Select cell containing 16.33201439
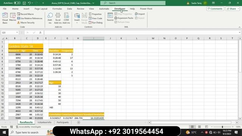Image resolution: width=242 pixels, height=136 pixels. [93, 118]
